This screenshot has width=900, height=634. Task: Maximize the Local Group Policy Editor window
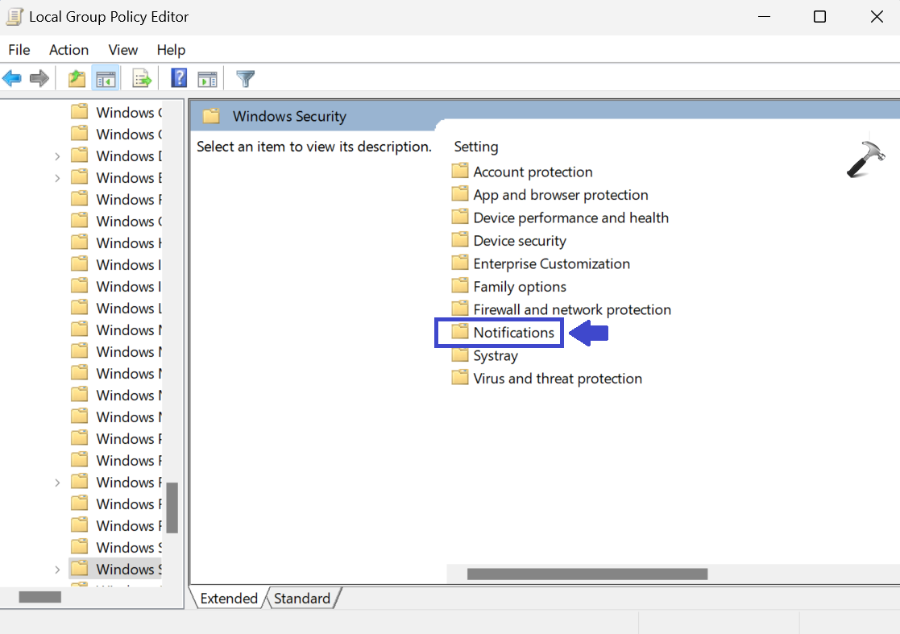(819, 17)
